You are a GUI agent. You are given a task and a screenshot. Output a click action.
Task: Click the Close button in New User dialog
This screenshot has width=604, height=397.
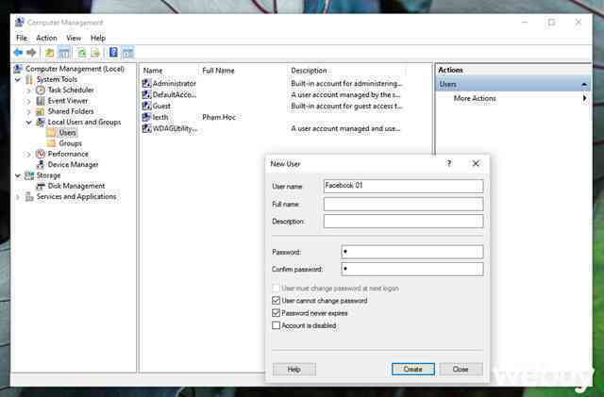tap(461, 369)
